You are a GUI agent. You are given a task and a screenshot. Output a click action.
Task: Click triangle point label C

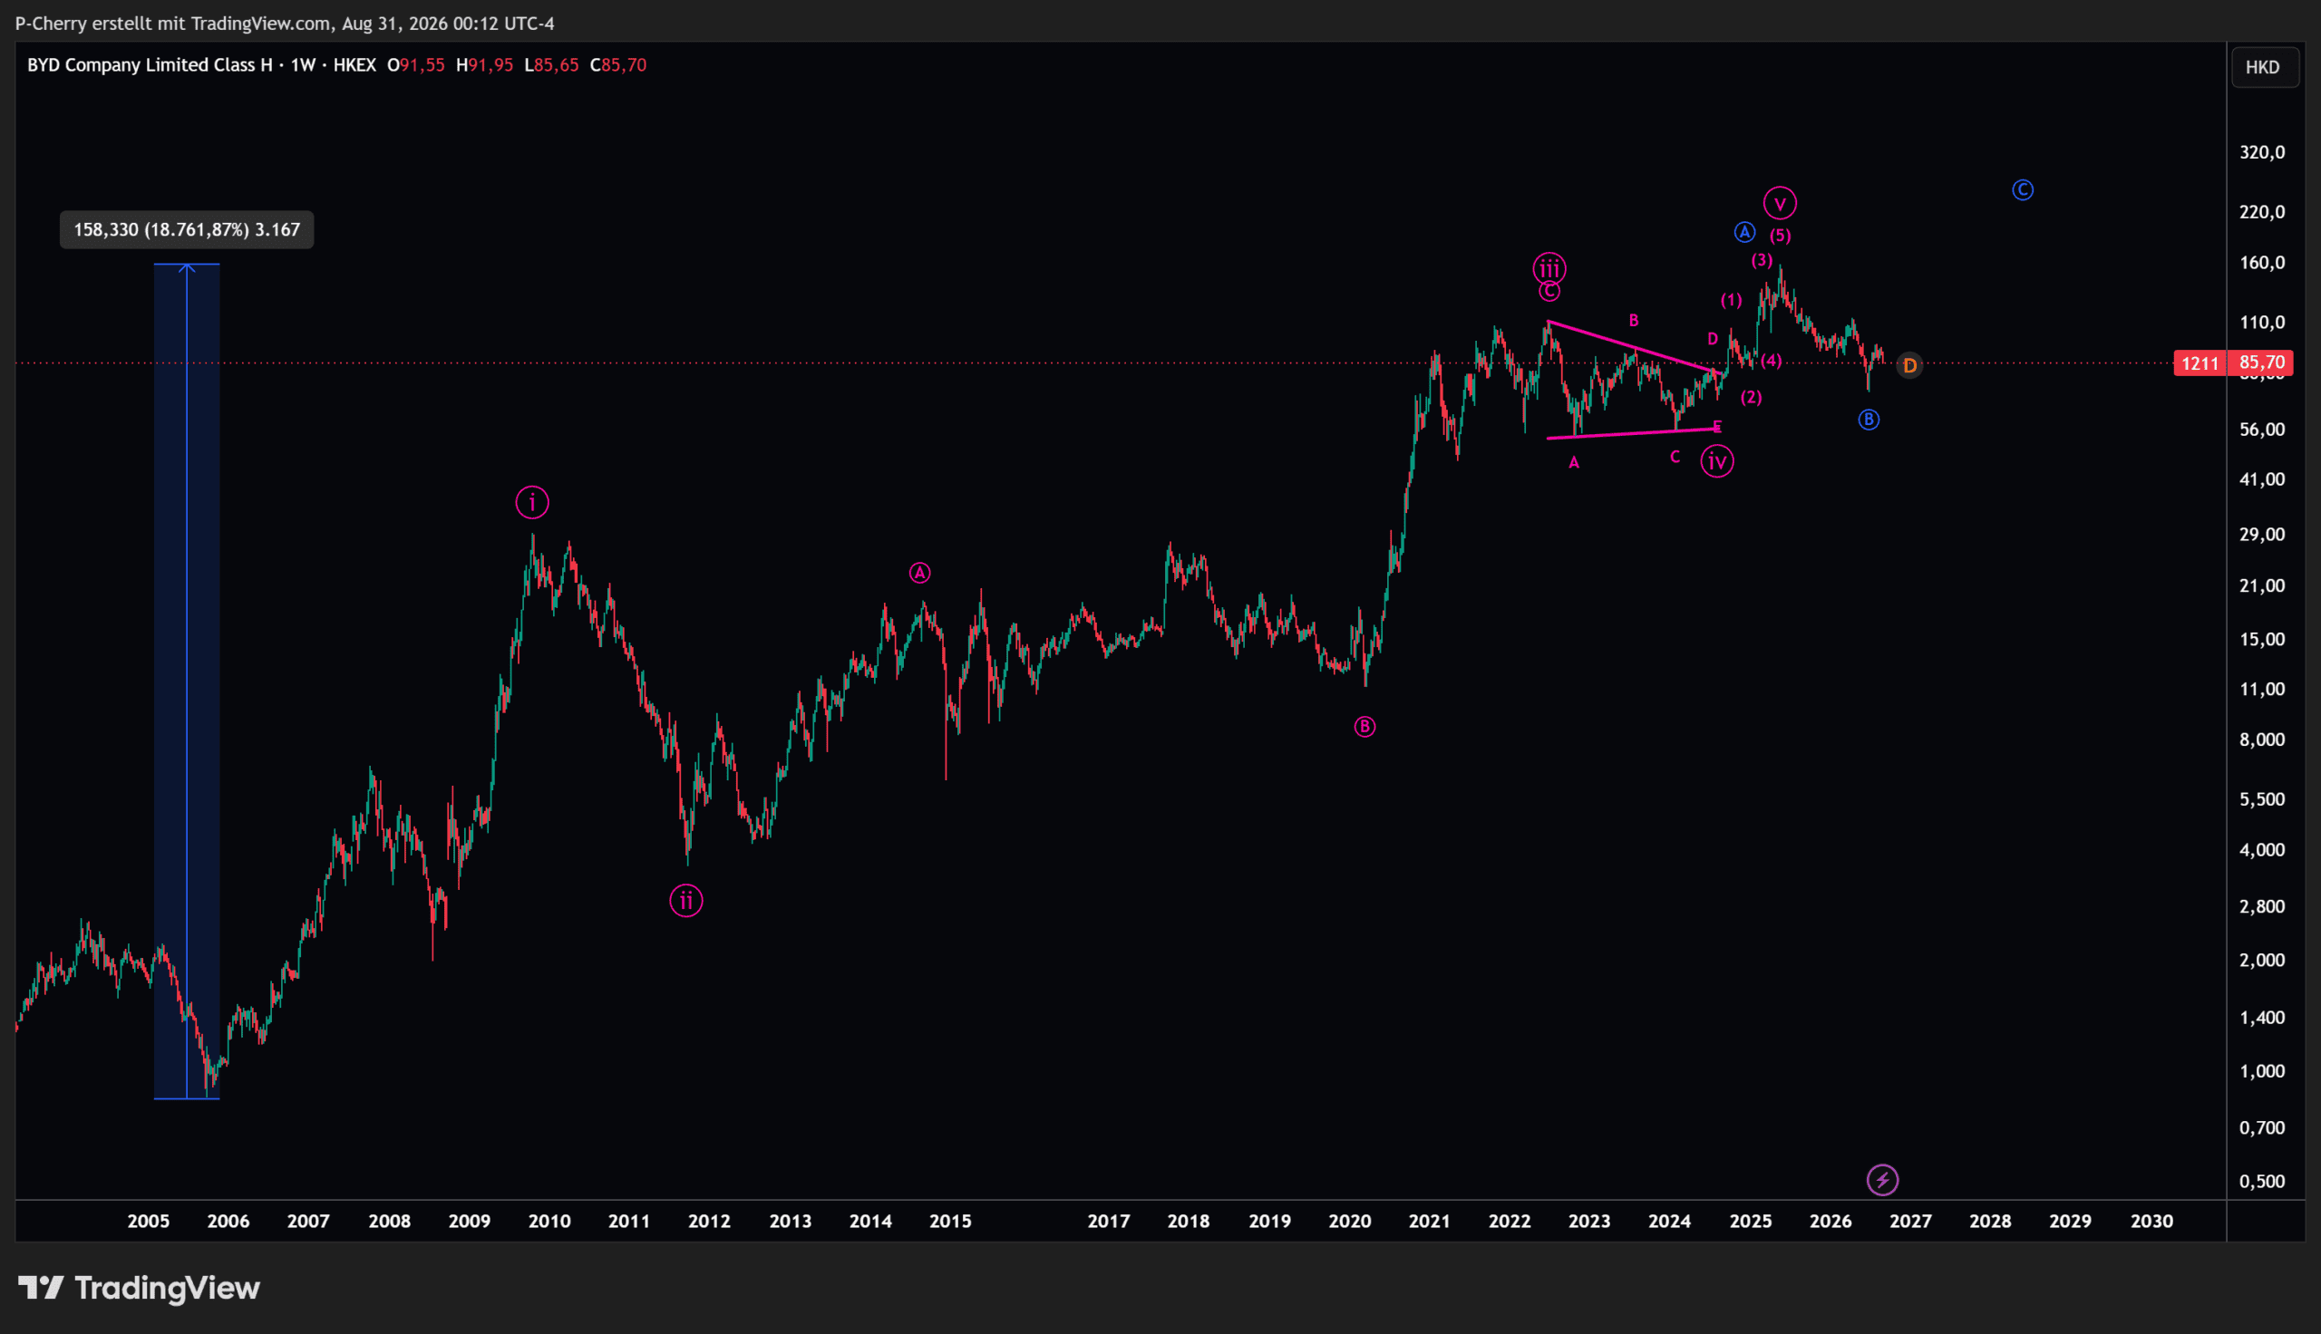[x=1675, y=456]
